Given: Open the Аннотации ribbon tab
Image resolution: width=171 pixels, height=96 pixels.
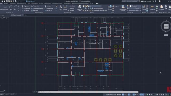Looking at the screenshot, I should click(x=13, y=3).
